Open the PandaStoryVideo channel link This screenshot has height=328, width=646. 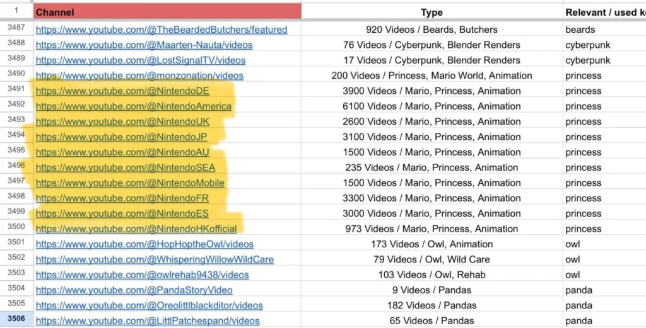coord(134,290)
